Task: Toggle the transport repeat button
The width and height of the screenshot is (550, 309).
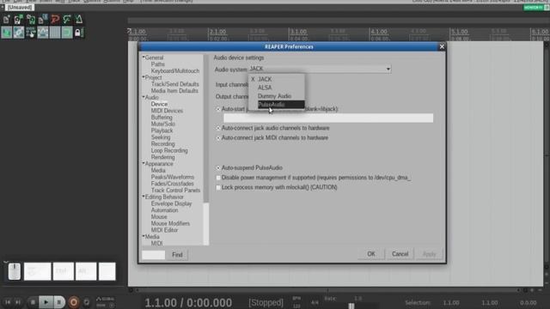Action: click(x=86, y=302)
